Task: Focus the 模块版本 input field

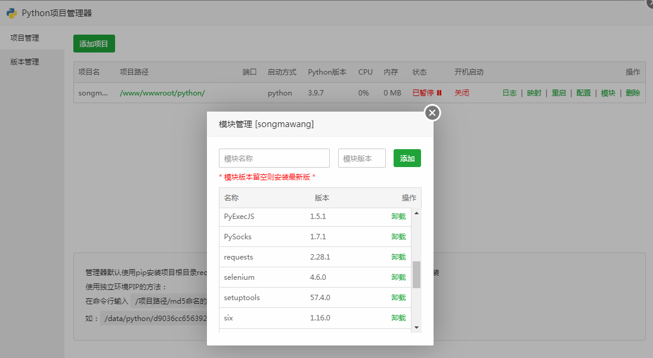Action: pyautogui.click(x=362, y=158)
